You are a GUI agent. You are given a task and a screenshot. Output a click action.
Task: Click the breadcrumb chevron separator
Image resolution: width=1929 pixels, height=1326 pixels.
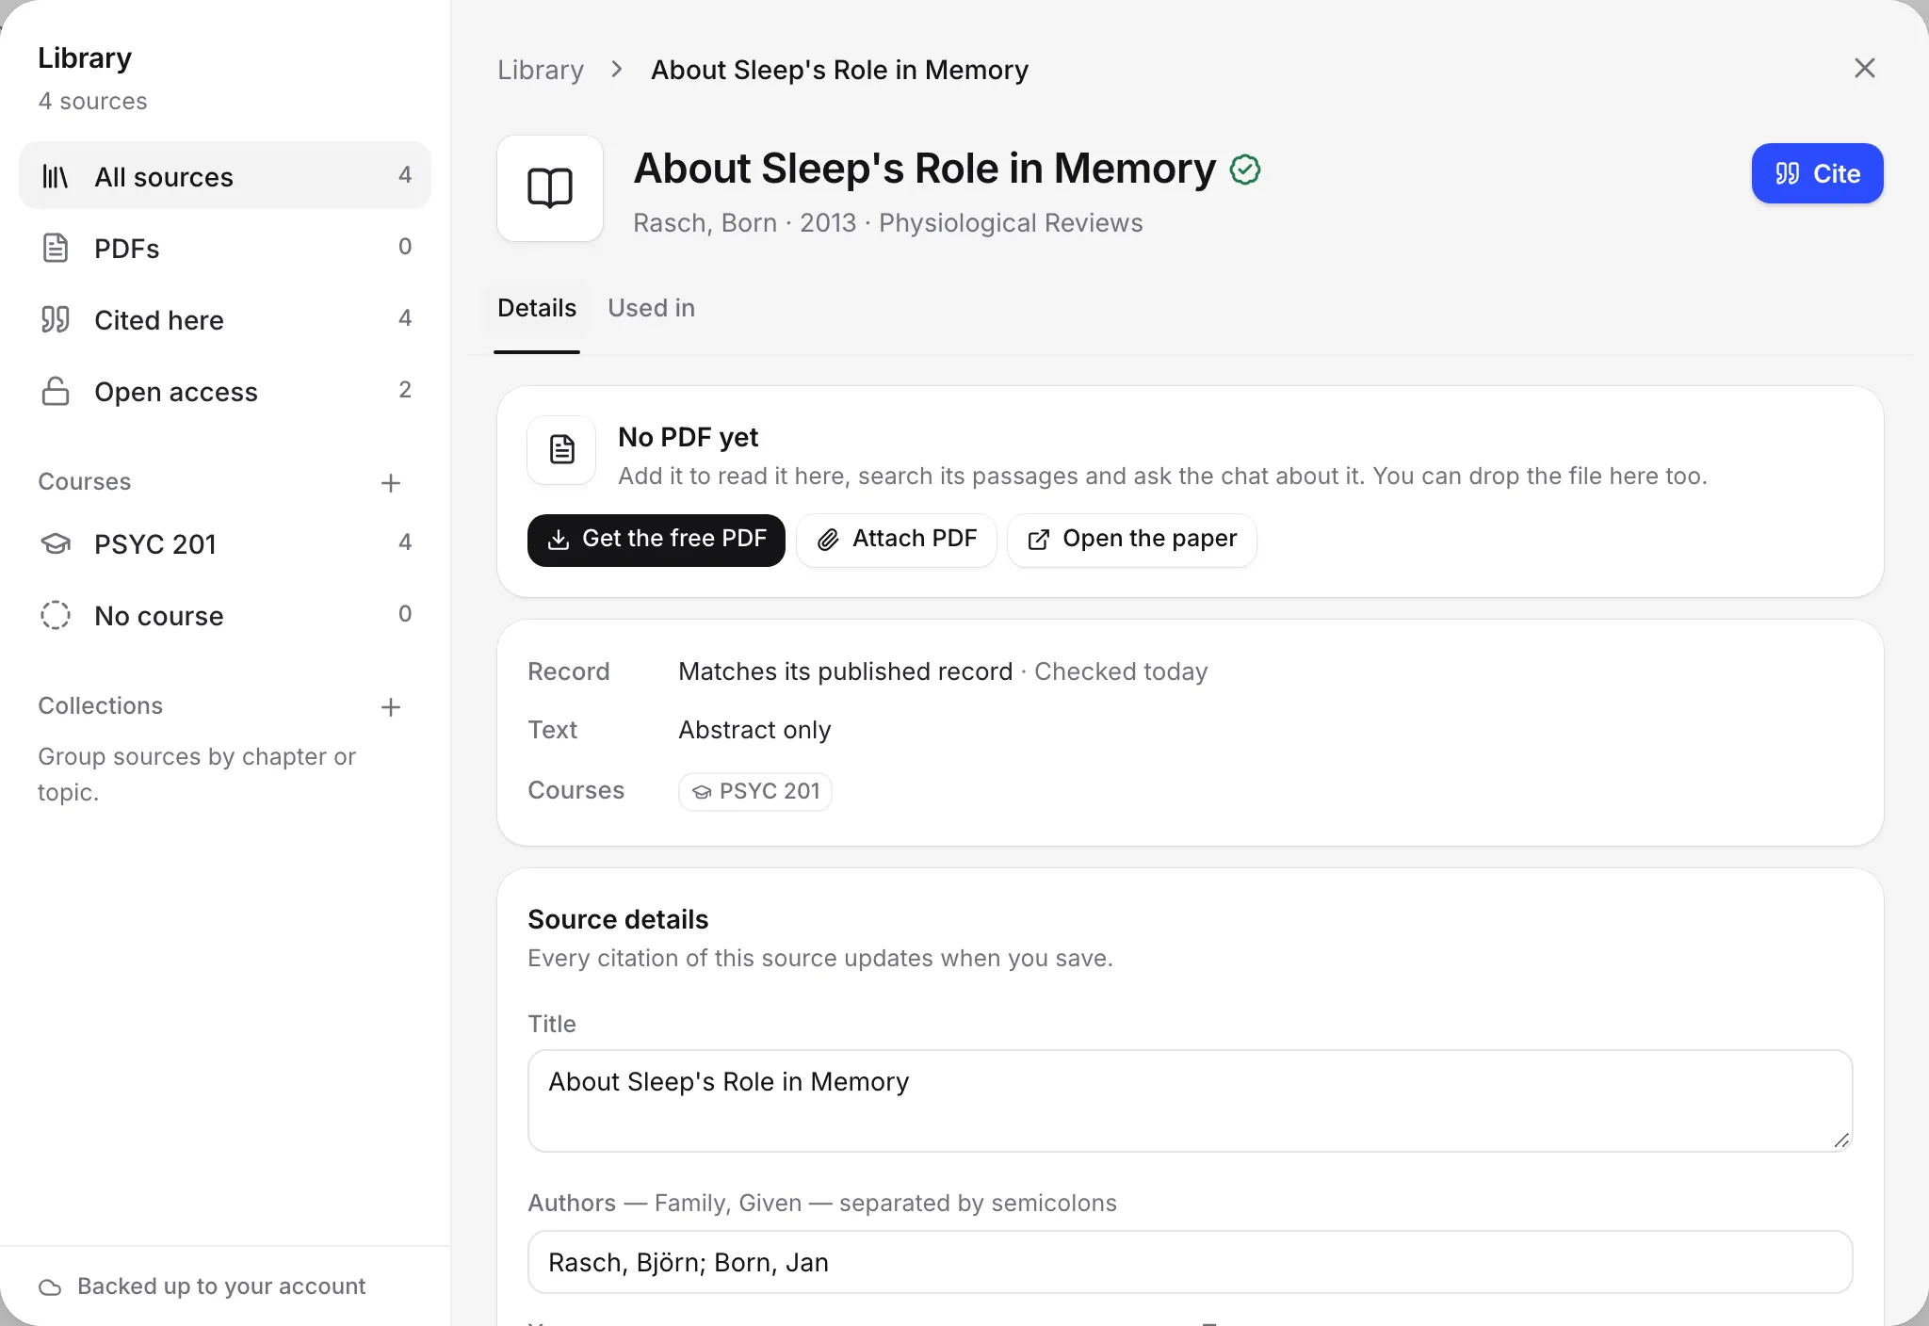pyautogui.click(x=617, y=70)
